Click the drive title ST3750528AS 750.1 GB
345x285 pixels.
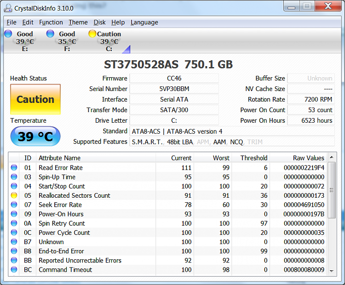pyautogui.click(x=168, y=64)
